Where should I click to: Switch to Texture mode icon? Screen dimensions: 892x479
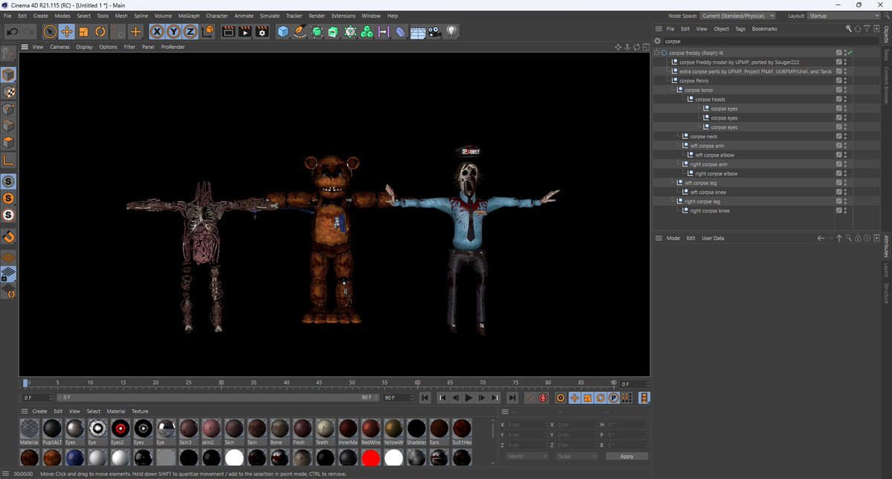pos(8,91)
